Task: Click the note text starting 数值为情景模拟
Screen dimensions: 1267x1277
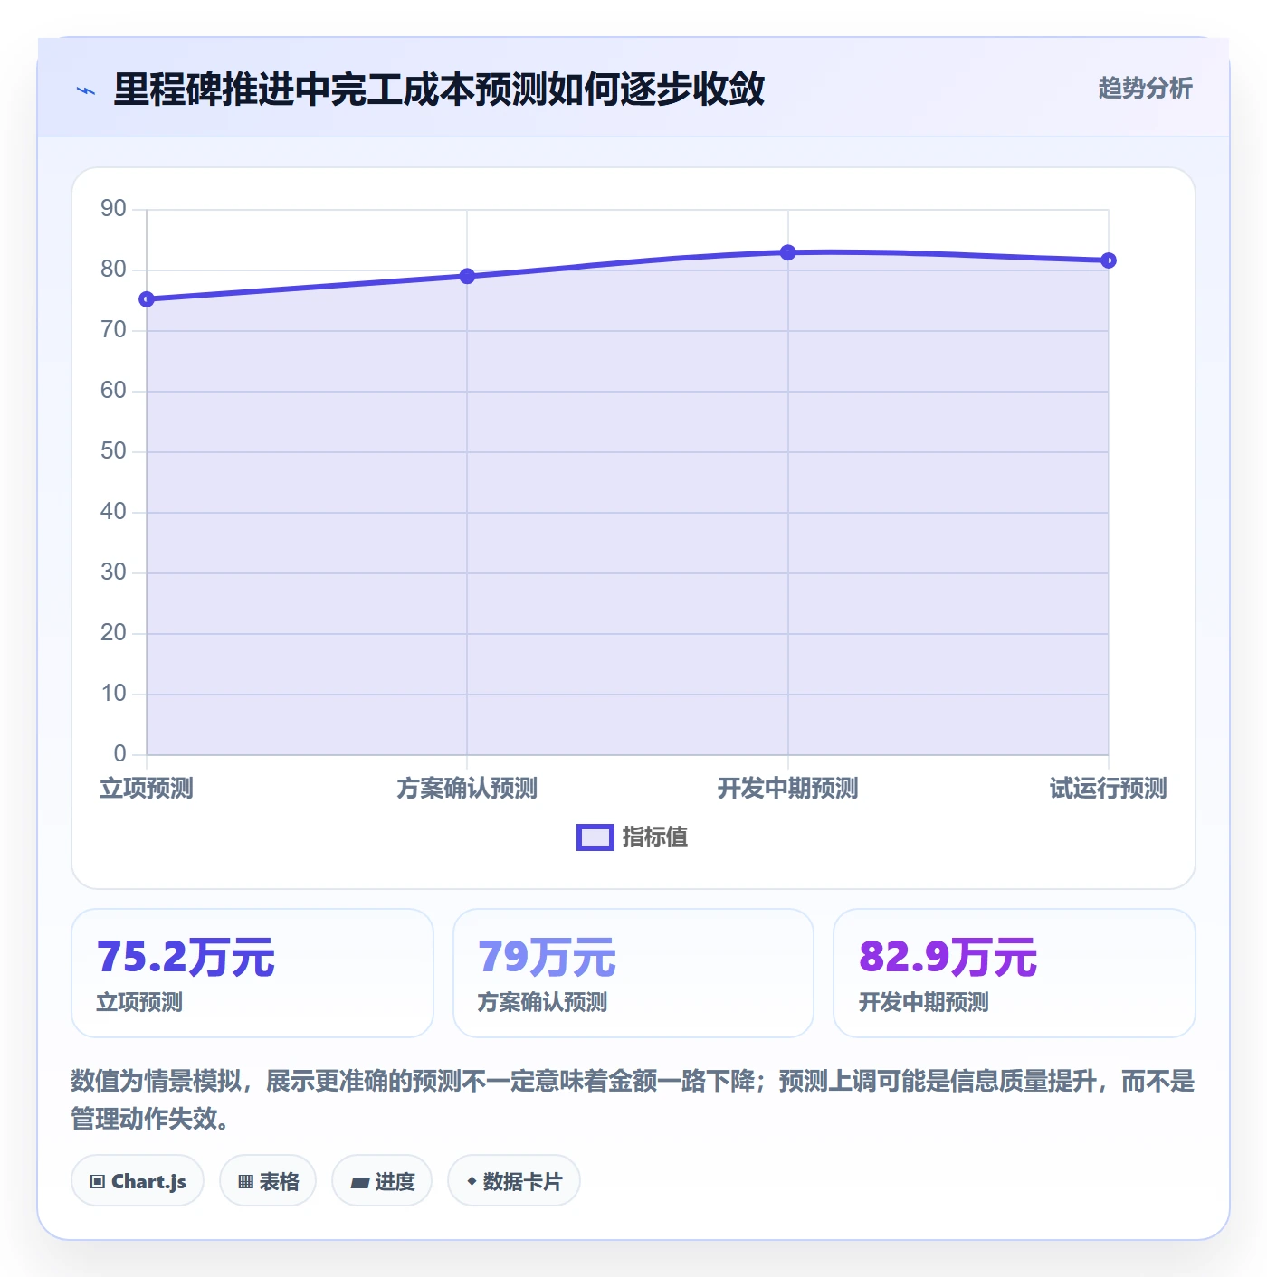Action: click(633, 1099)
